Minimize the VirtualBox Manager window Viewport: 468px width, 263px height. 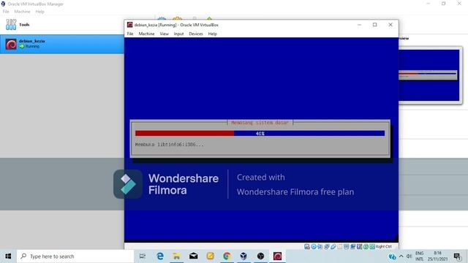429,4
